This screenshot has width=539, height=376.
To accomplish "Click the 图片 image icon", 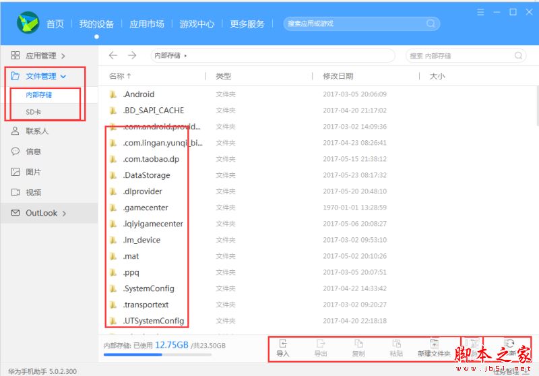I will [15, 172].
